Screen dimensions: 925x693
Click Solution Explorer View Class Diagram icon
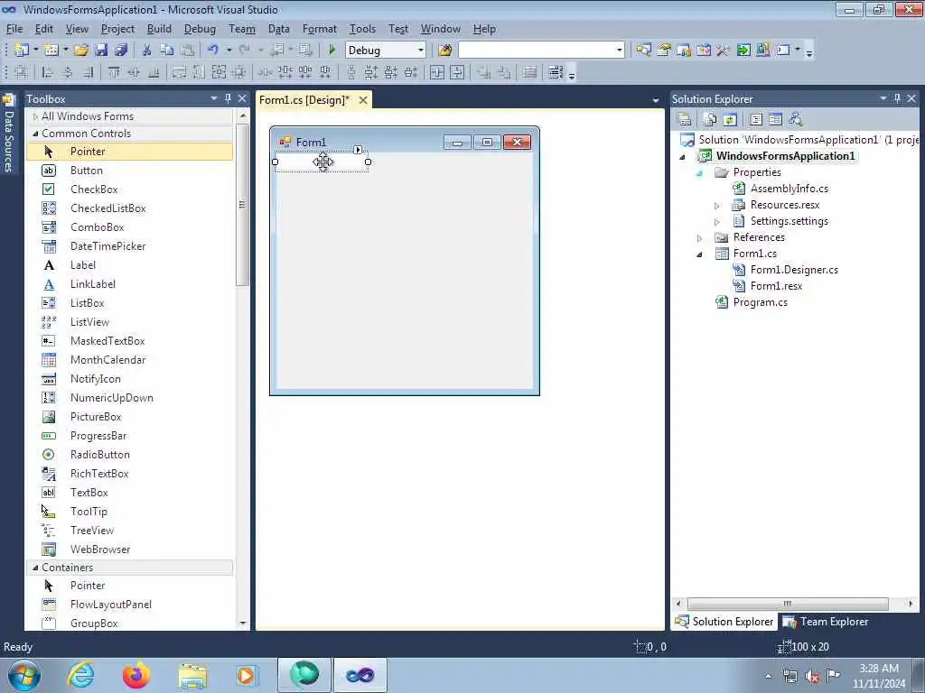pos(795,120)
